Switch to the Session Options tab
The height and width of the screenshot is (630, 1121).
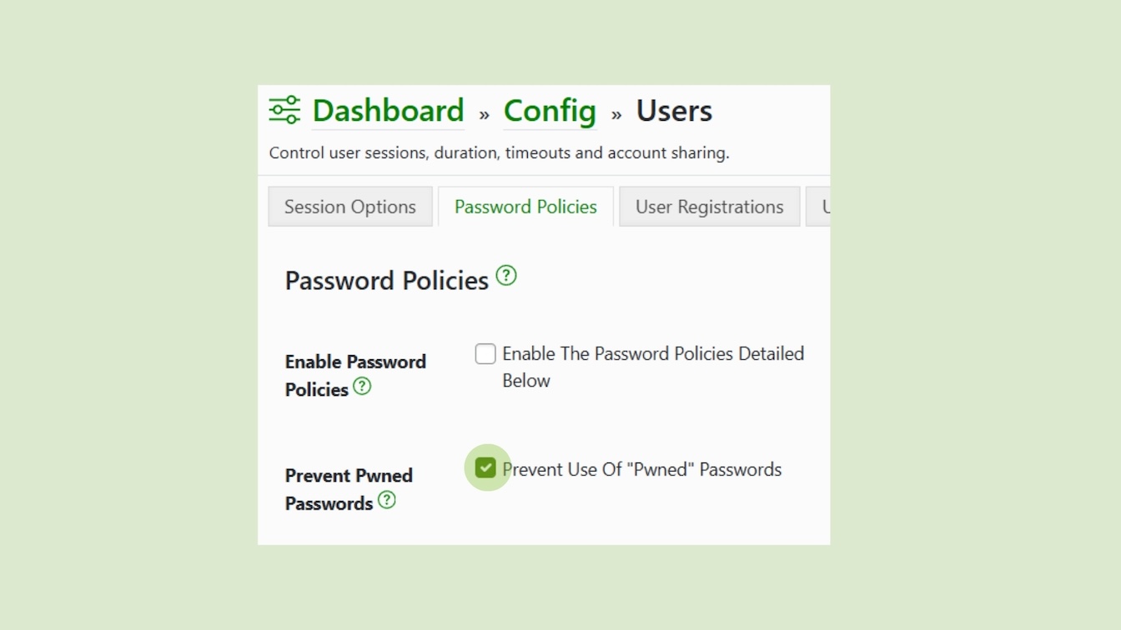point(349,206)
